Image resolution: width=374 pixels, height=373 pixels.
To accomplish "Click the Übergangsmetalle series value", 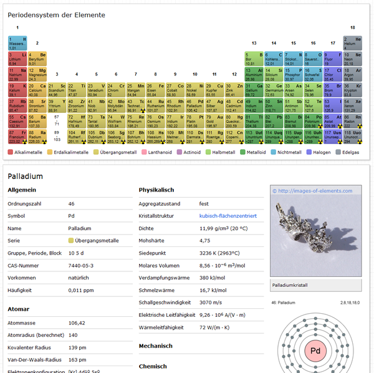I will 93,241.
